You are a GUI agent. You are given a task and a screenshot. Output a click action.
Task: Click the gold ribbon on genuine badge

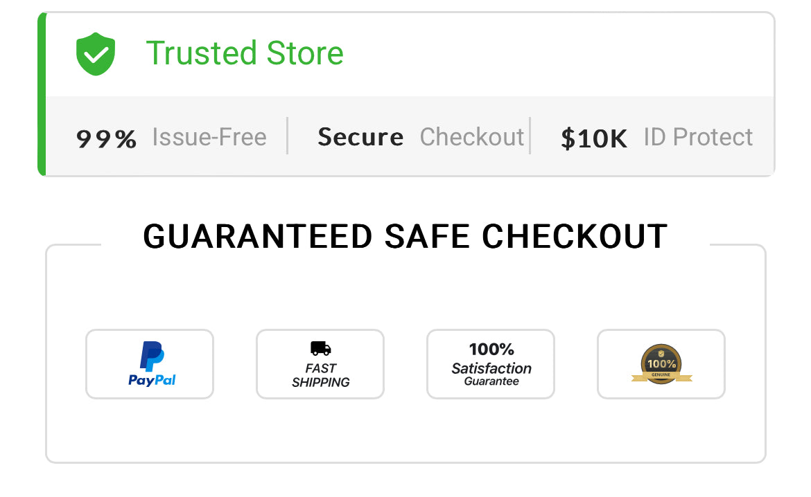click(661, 377)
